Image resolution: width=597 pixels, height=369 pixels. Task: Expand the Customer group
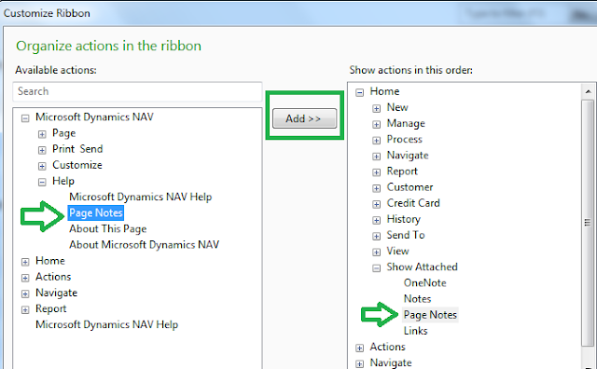(376, 188)
